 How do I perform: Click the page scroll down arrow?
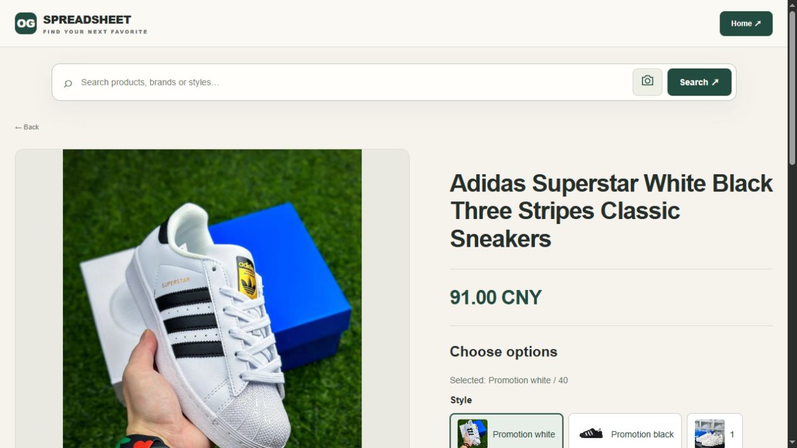coord(792,442)
